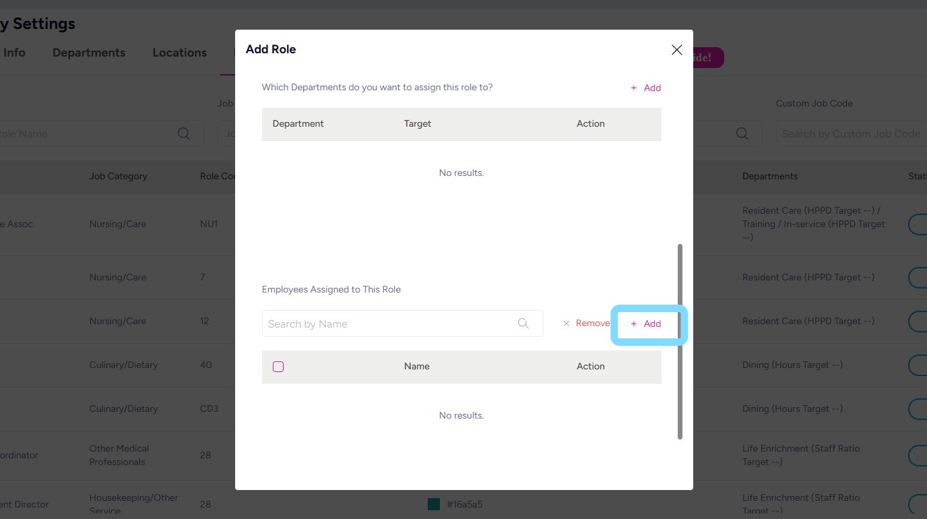Click the Role Name search field
This screenshot has height=519, width=927.
(x=88, y=133)
